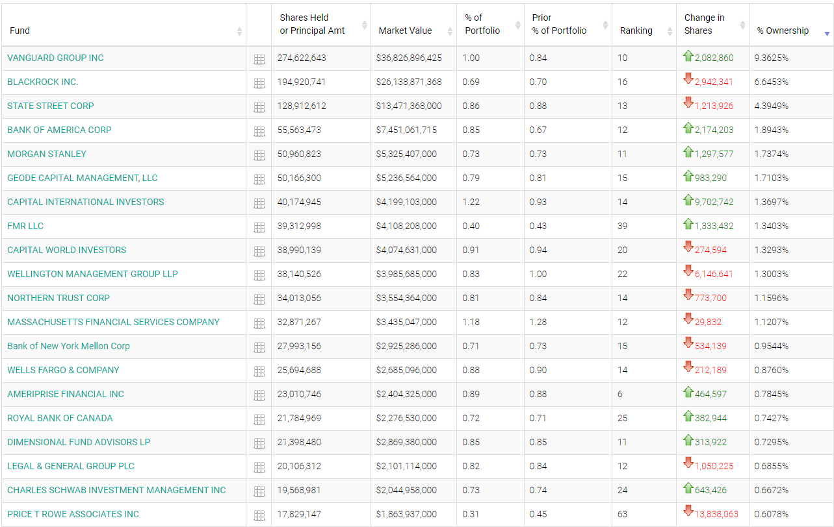Open Bank of New York Mellon Corp link
The image size is (834, 527).
[68, 346]
